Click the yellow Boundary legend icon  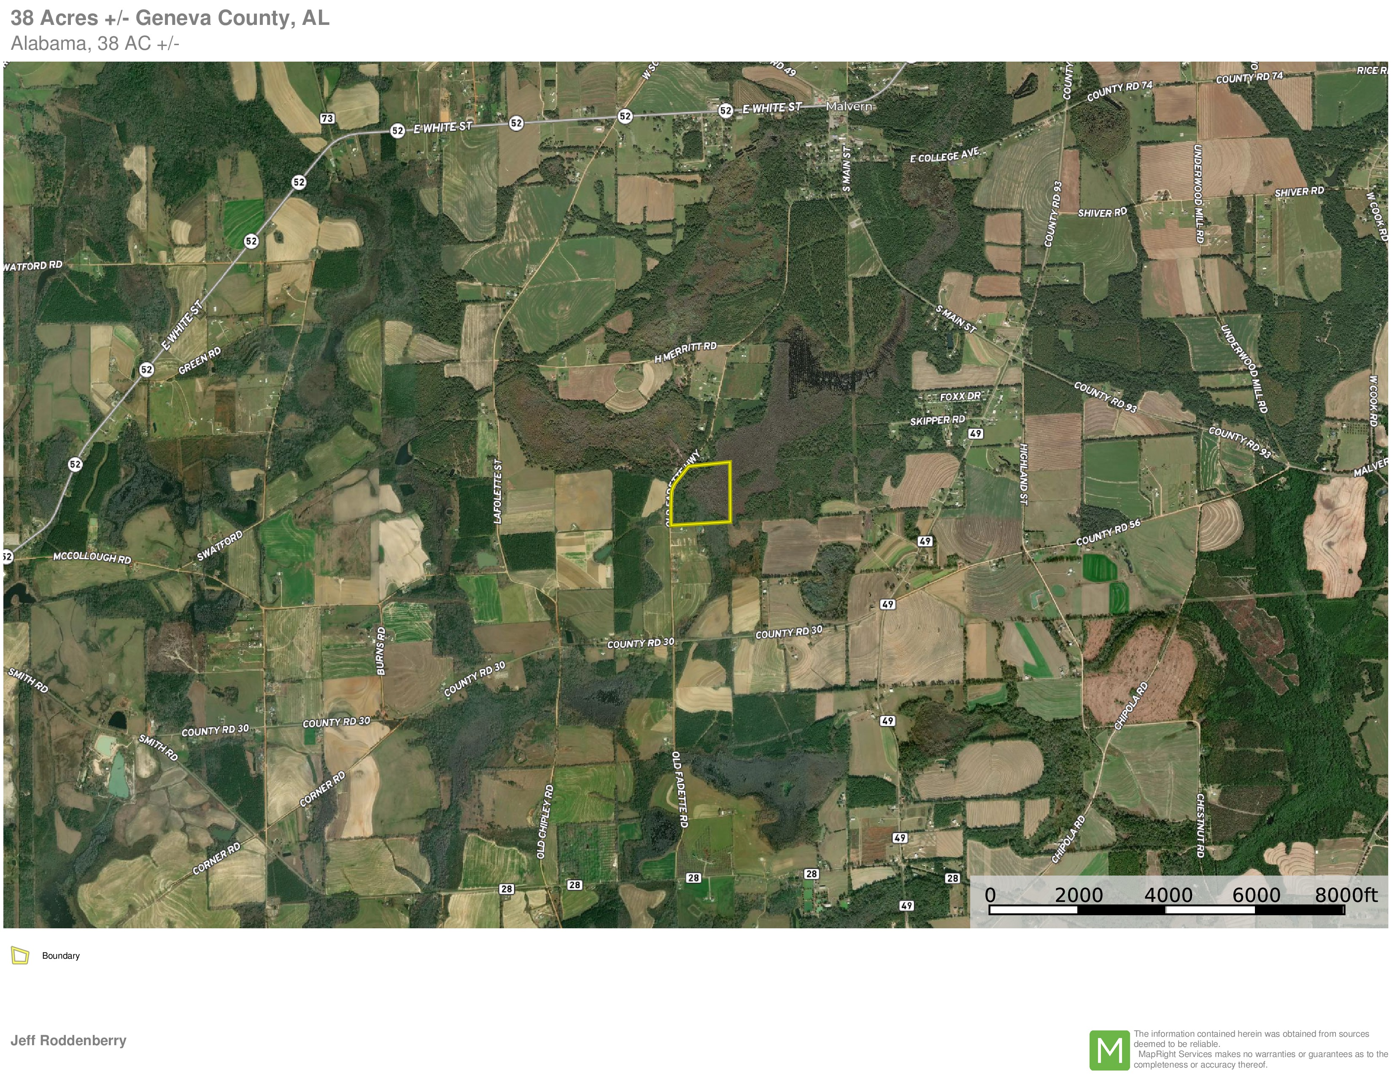(20, 955)
